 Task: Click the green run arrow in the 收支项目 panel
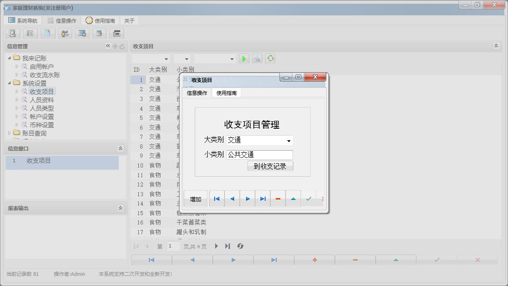[x=244, y=58]
